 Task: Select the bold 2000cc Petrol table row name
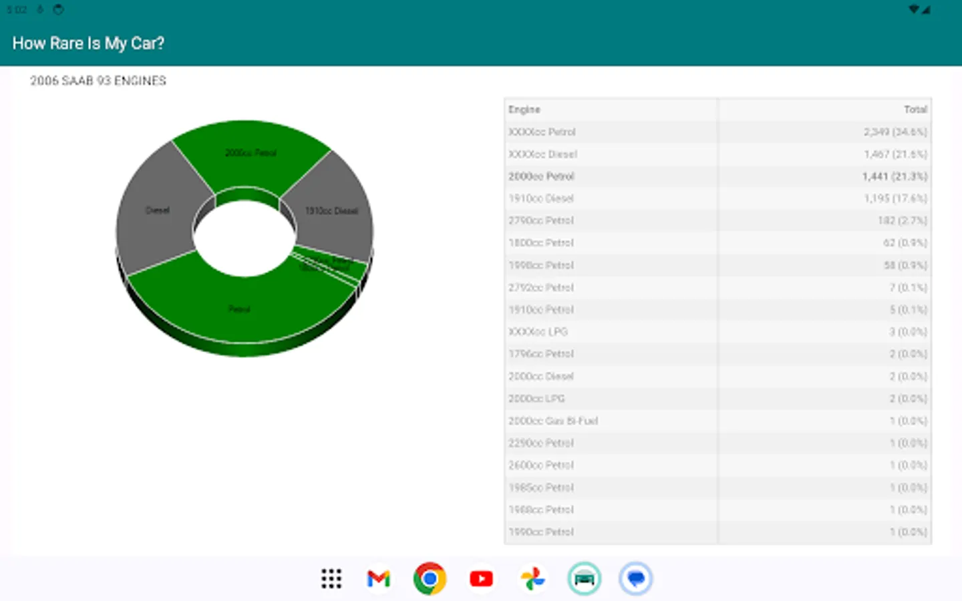(541, 176)
